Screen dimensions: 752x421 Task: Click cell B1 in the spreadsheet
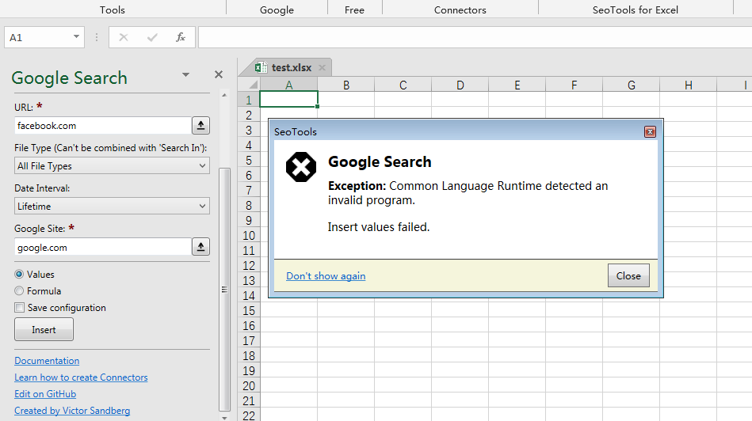point(345,99)
